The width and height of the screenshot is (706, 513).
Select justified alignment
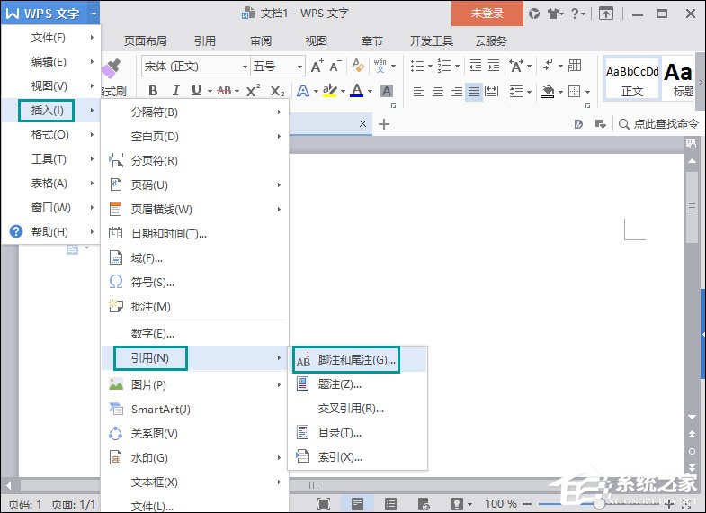click(474, 92)
